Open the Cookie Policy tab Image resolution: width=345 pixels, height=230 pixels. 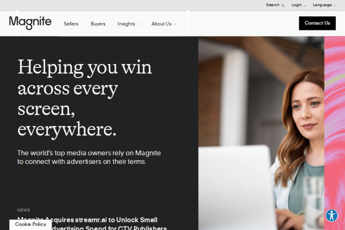[x=31, y=225]
